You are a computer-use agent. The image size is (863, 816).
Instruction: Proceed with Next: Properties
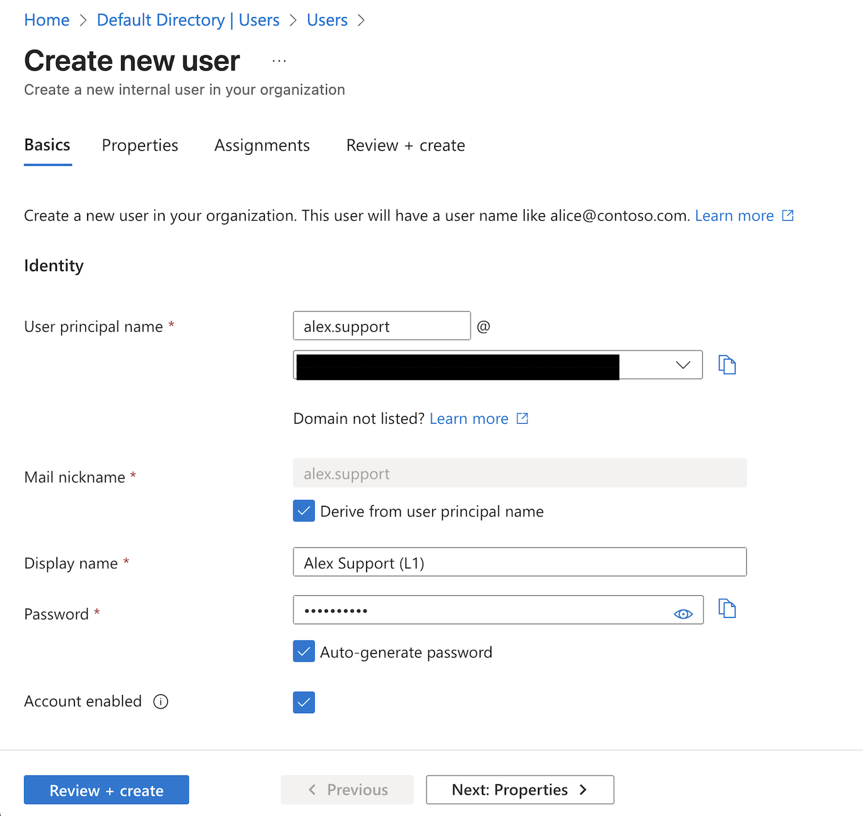(519, 790)
